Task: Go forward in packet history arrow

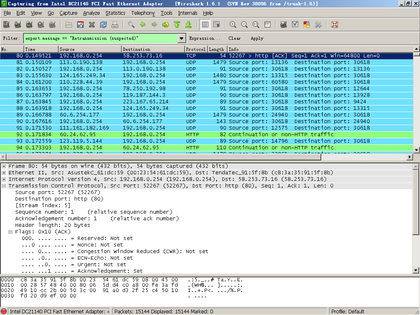Action: 154,25
